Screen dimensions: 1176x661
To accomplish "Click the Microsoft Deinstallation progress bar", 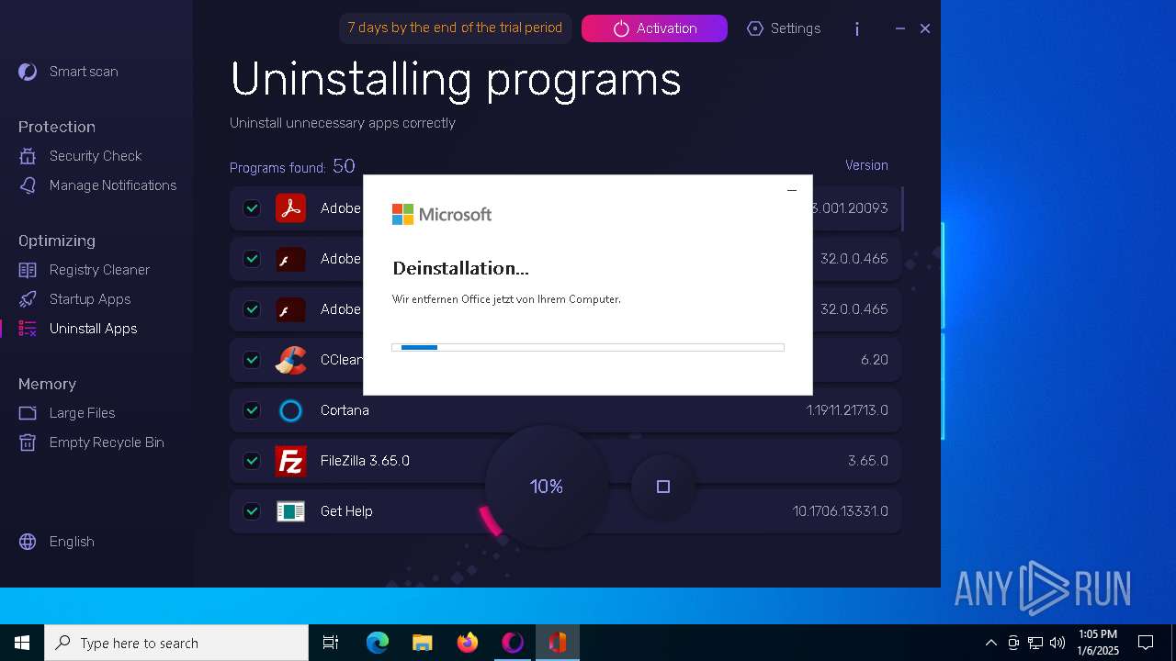I will tap(588, 347).
